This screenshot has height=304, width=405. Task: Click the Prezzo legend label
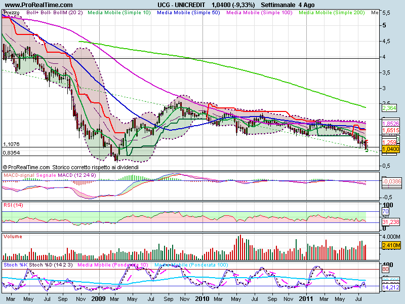[12, 12]
